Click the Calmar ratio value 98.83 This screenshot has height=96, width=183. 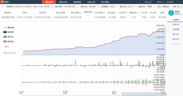point(123,17)
